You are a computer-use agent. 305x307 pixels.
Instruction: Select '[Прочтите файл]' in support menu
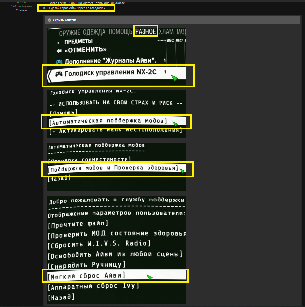pos(78,223)
